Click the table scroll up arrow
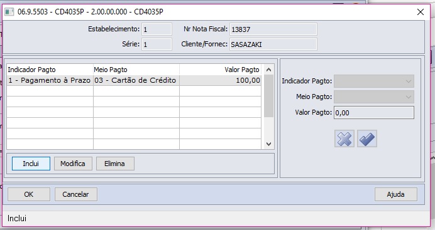This screenshot has width=435, height=230. pos(268,70)
